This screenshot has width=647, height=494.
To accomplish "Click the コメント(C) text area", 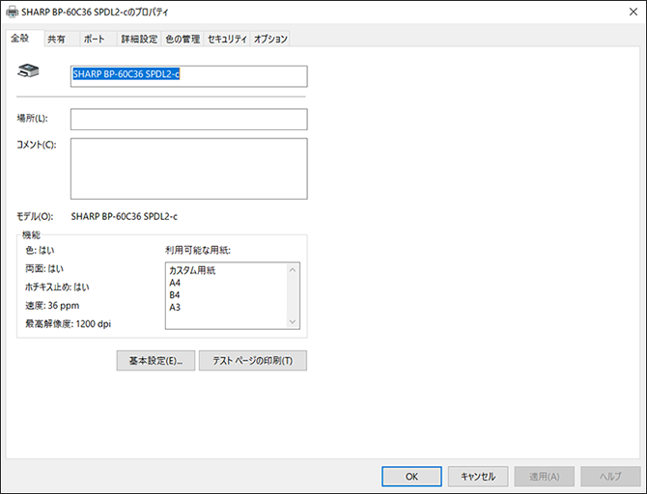I will click(189, 169).
